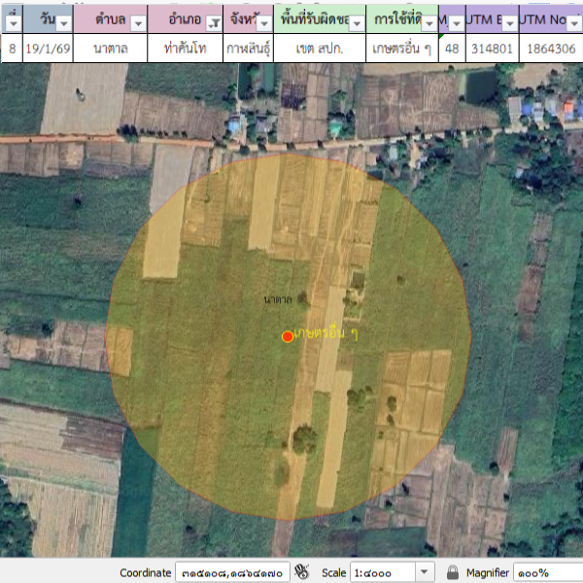Open filter dropdown for การใช้ที่ดิน column
583x583 pixels.
point(429,22)
